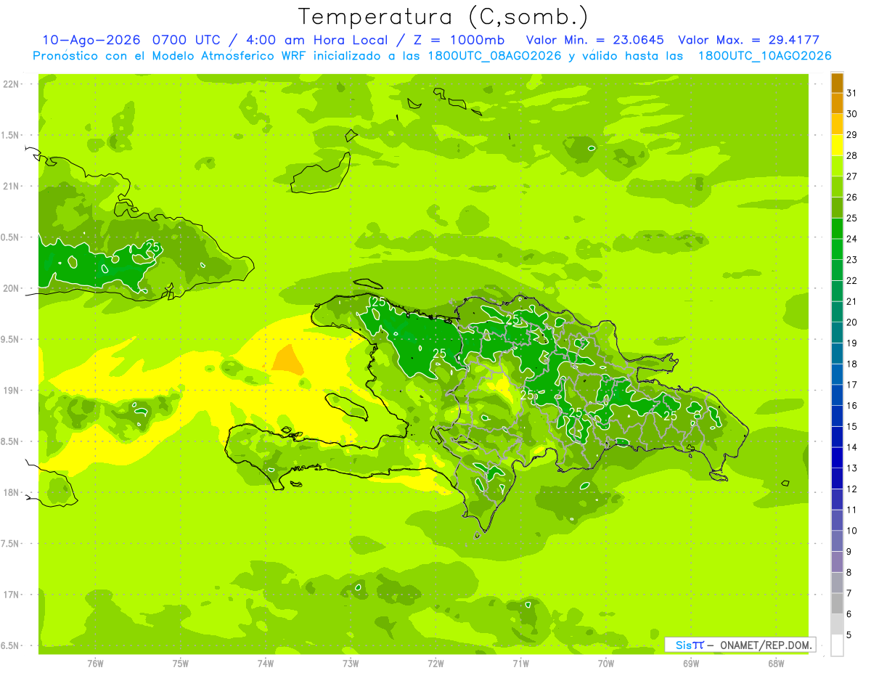Click 'Valor Min. = 23.0645' text

(594, 40)
